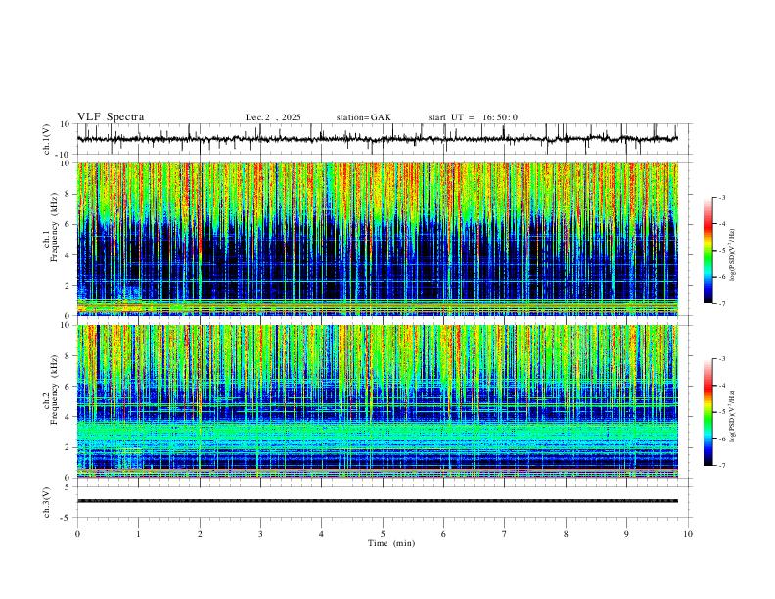This screenshot has height=599, width=775.
Task: Click the date 'Dec. 2 , 2025'
Action: point(273,117)
